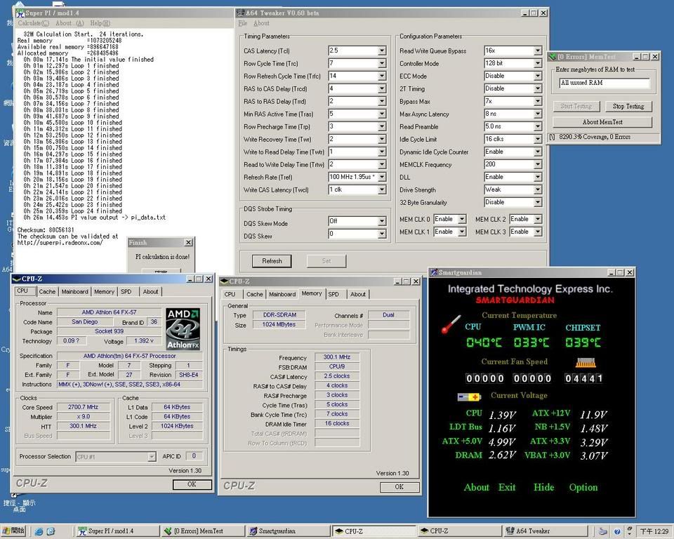Open the 2T Timing dropdown
Screen dimensions: 674x539
(x=538, y=89)
